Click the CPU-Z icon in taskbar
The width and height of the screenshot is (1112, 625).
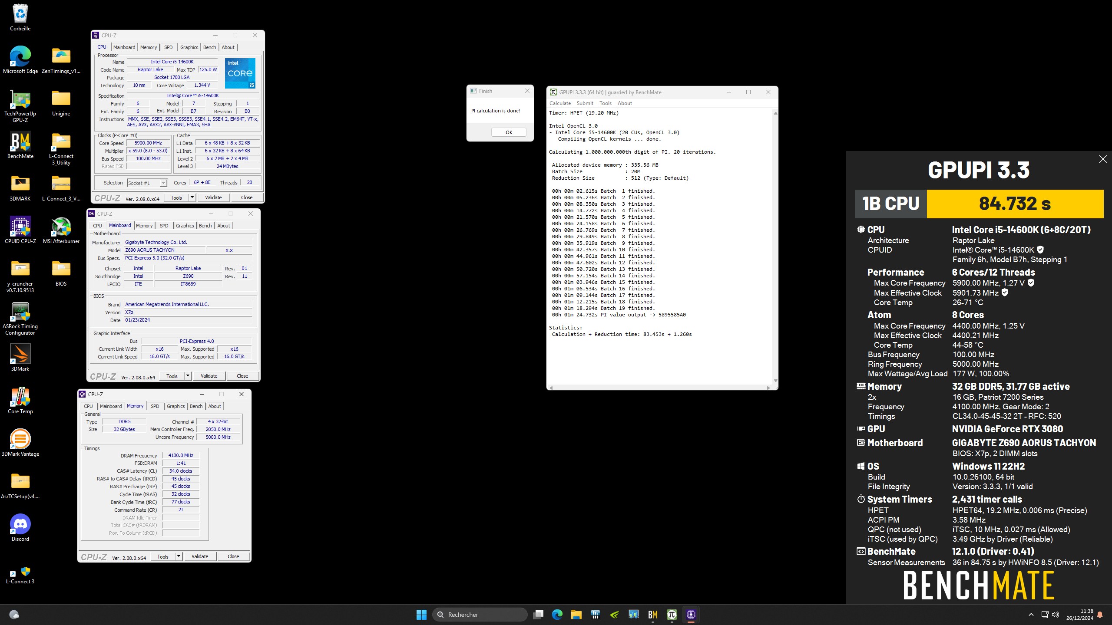point(691,615)
